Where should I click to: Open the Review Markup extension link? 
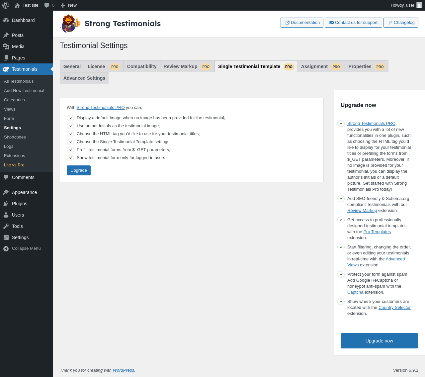[362, 211]
